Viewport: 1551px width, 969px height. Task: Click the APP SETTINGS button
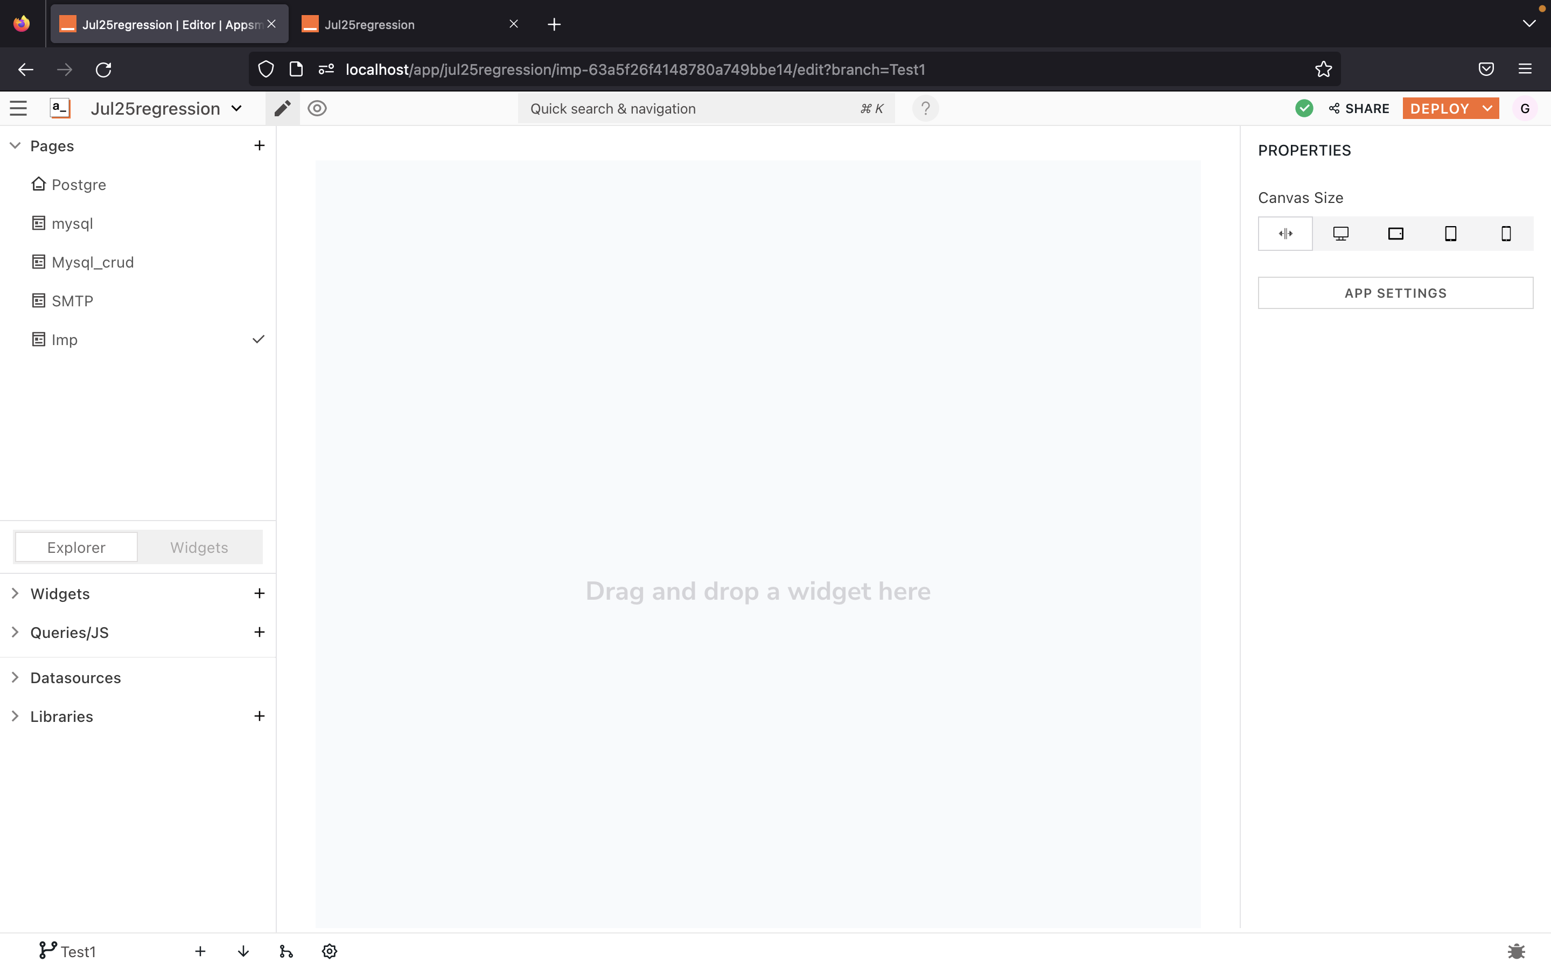(x=1395, y=293)
